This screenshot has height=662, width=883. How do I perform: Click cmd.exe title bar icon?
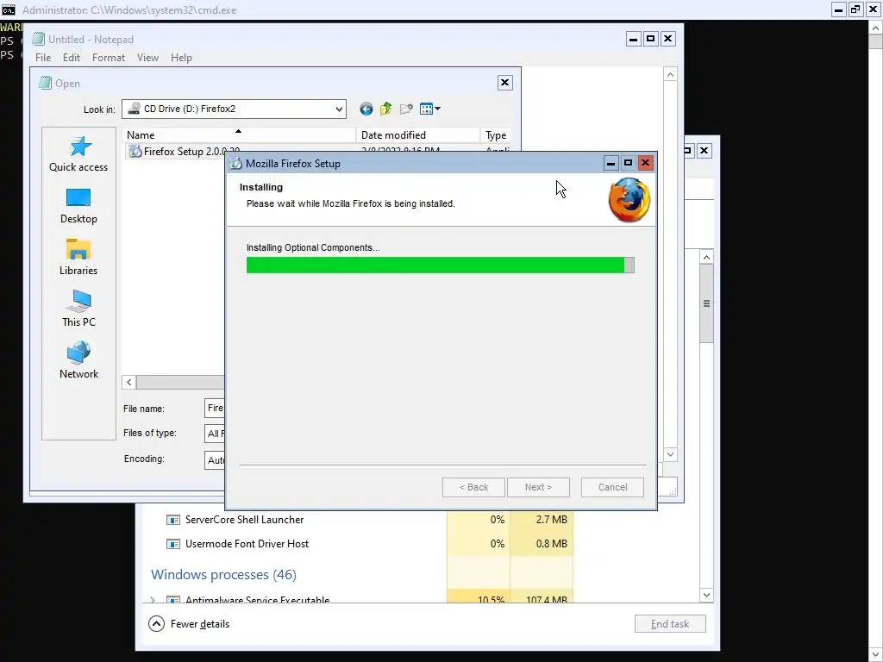point(9,9)
